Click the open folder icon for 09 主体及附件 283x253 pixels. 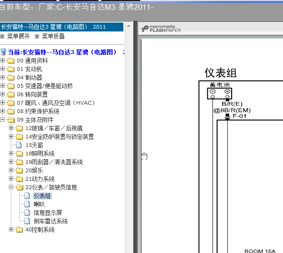point(11,120)
